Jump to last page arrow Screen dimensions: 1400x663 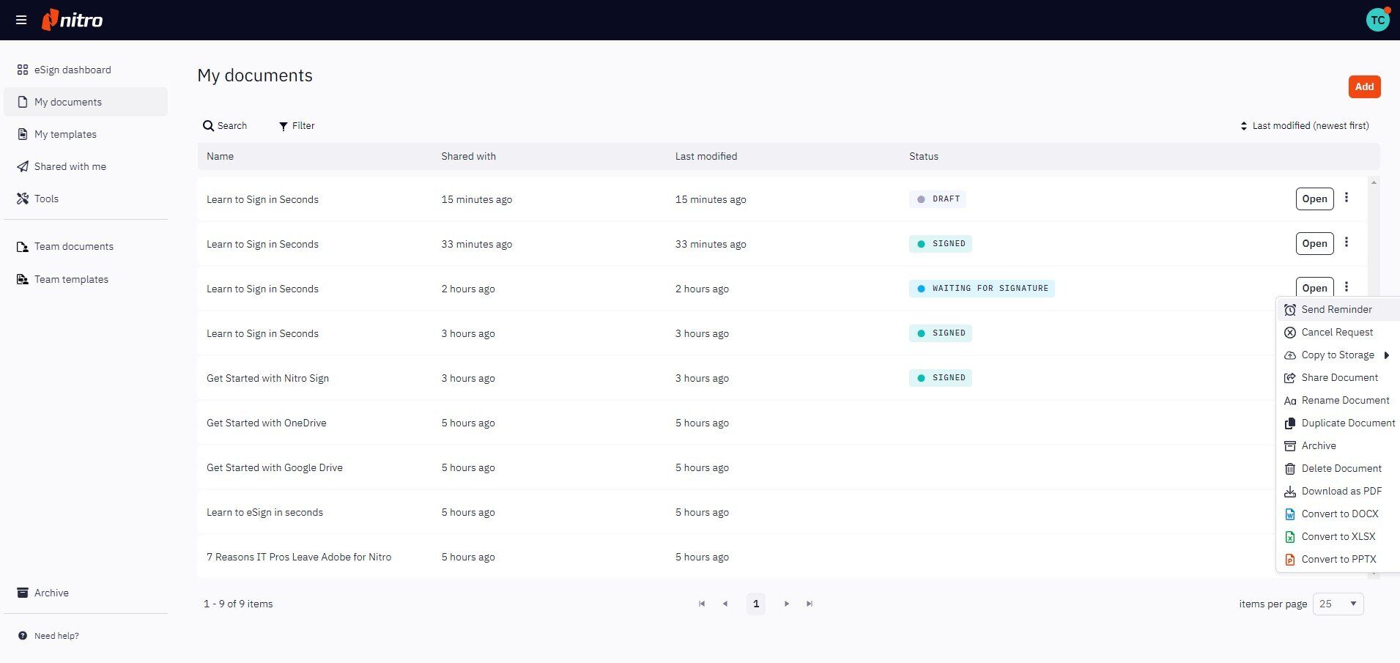(810, 604)
